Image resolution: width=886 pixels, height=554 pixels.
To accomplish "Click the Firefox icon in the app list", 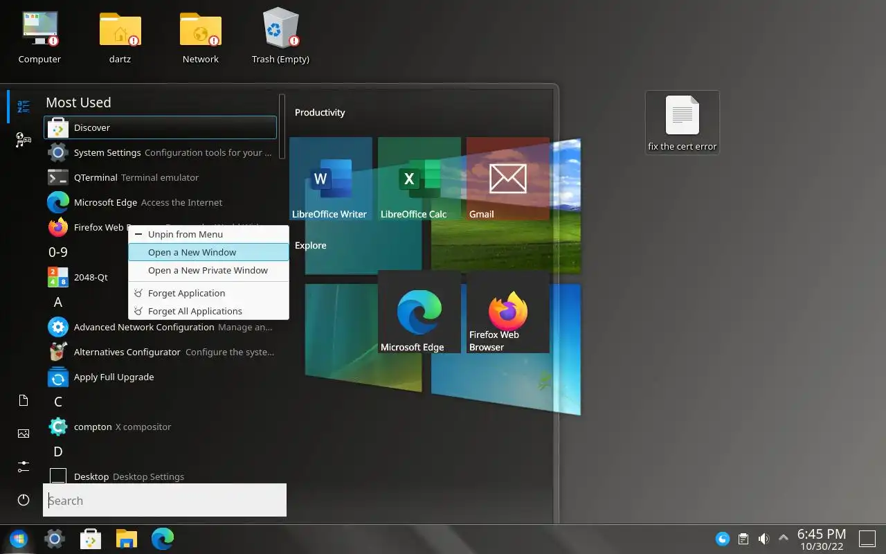I will 58,227.
